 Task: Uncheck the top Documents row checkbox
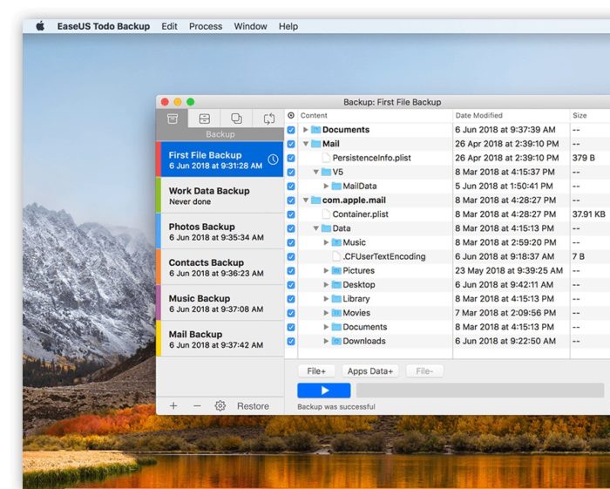tap(291, 130)
